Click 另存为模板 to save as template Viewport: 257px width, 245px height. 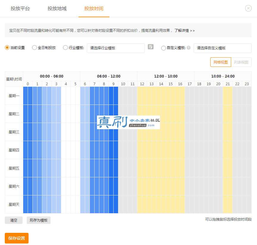pos(38,220)
